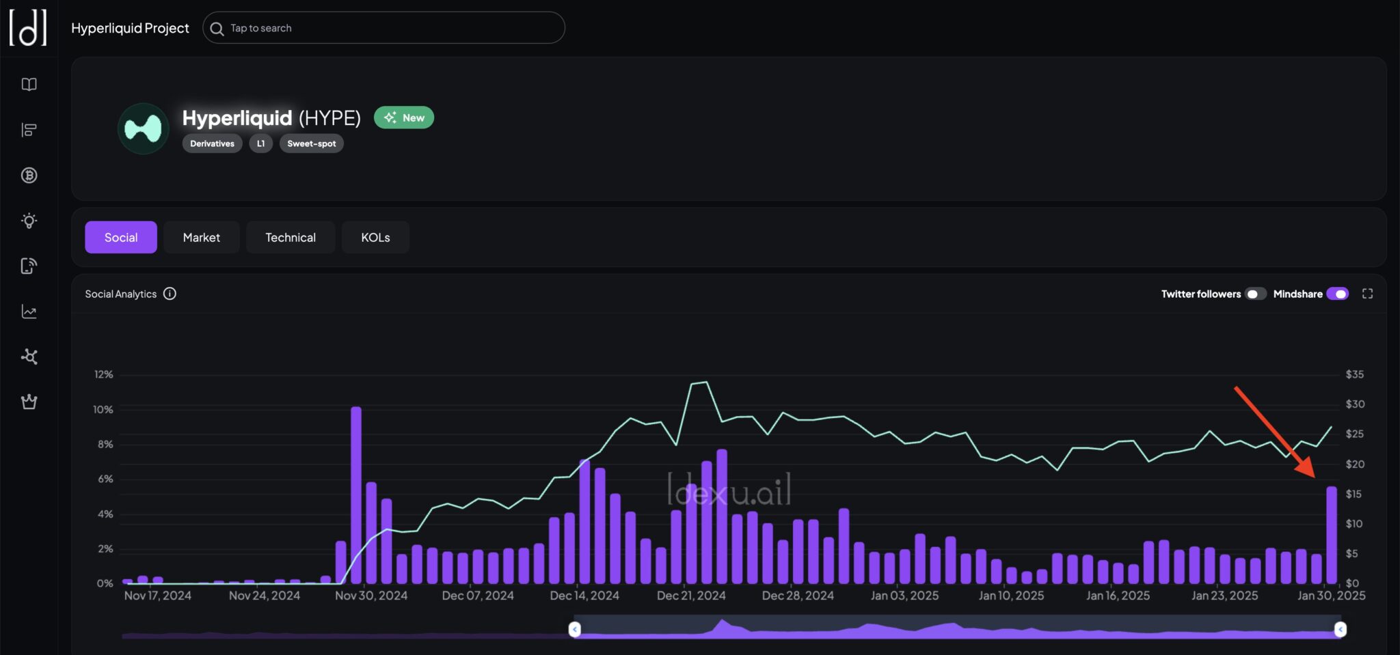This screenshot has height=655, width=1400.
Task: Click the Social Analytics info icon
Action: click(x=170, y=294)
